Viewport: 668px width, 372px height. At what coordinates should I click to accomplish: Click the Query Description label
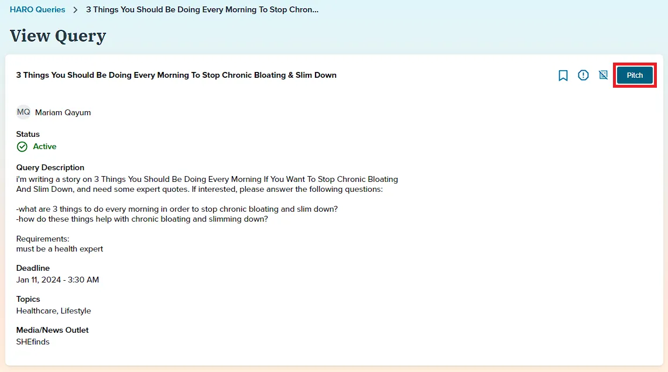point(50,167)
